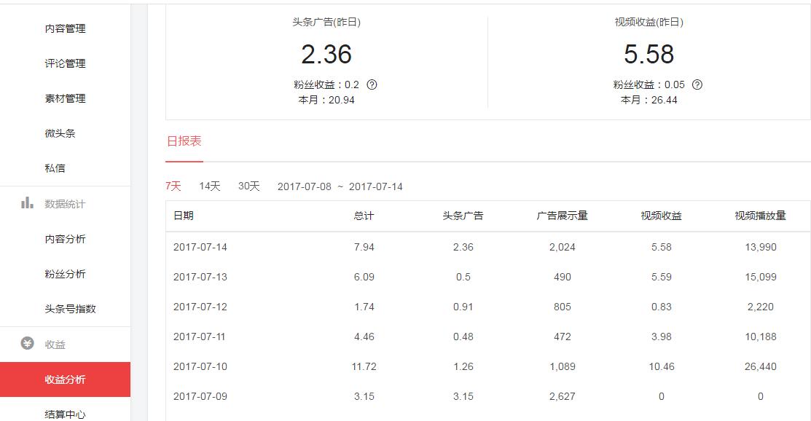Click the coin icon beside 收益

click(26, 345)
